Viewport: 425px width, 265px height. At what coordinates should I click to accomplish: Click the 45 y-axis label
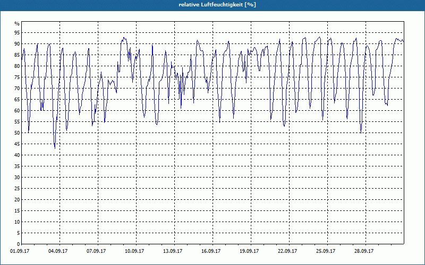click(17, 144)
